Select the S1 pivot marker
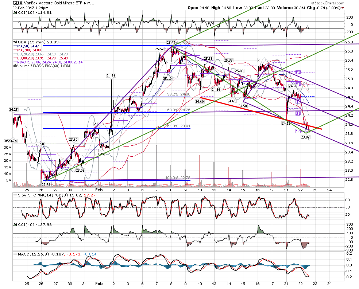The width and height of the screenshot is (359, 289). coord(298,113)
